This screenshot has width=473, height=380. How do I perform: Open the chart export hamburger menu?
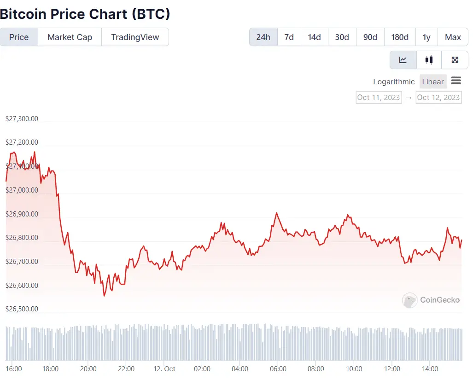point(456,81)
